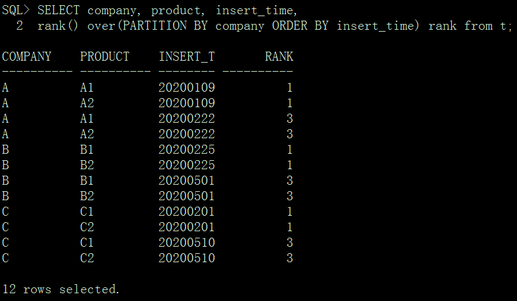The height and width of the screenshot is (301, 517).
Task: Click date 20200510 in the last C2 row
Action: [x=187, y=258]
